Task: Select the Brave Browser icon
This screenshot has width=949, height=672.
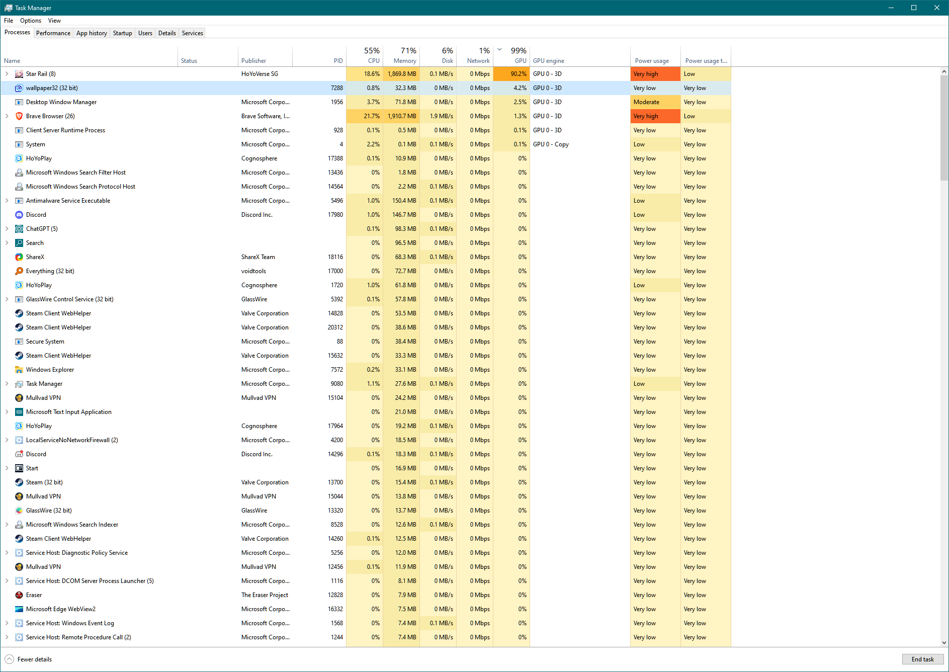Action: [19, 116]
